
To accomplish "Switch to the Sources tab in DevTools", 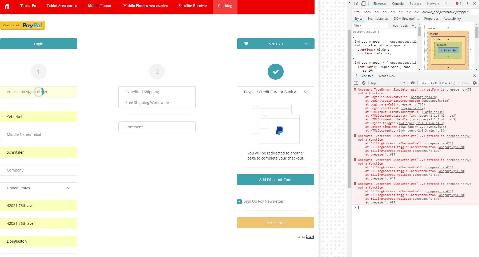I will coord(415,3).
